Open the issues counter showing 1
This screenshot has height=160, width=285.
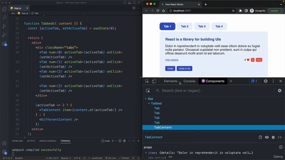[254, 81]
